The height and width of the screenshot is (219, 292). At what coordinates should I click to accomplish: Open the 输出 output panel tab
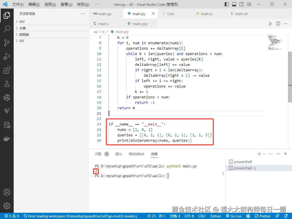[x=118, y=154]
